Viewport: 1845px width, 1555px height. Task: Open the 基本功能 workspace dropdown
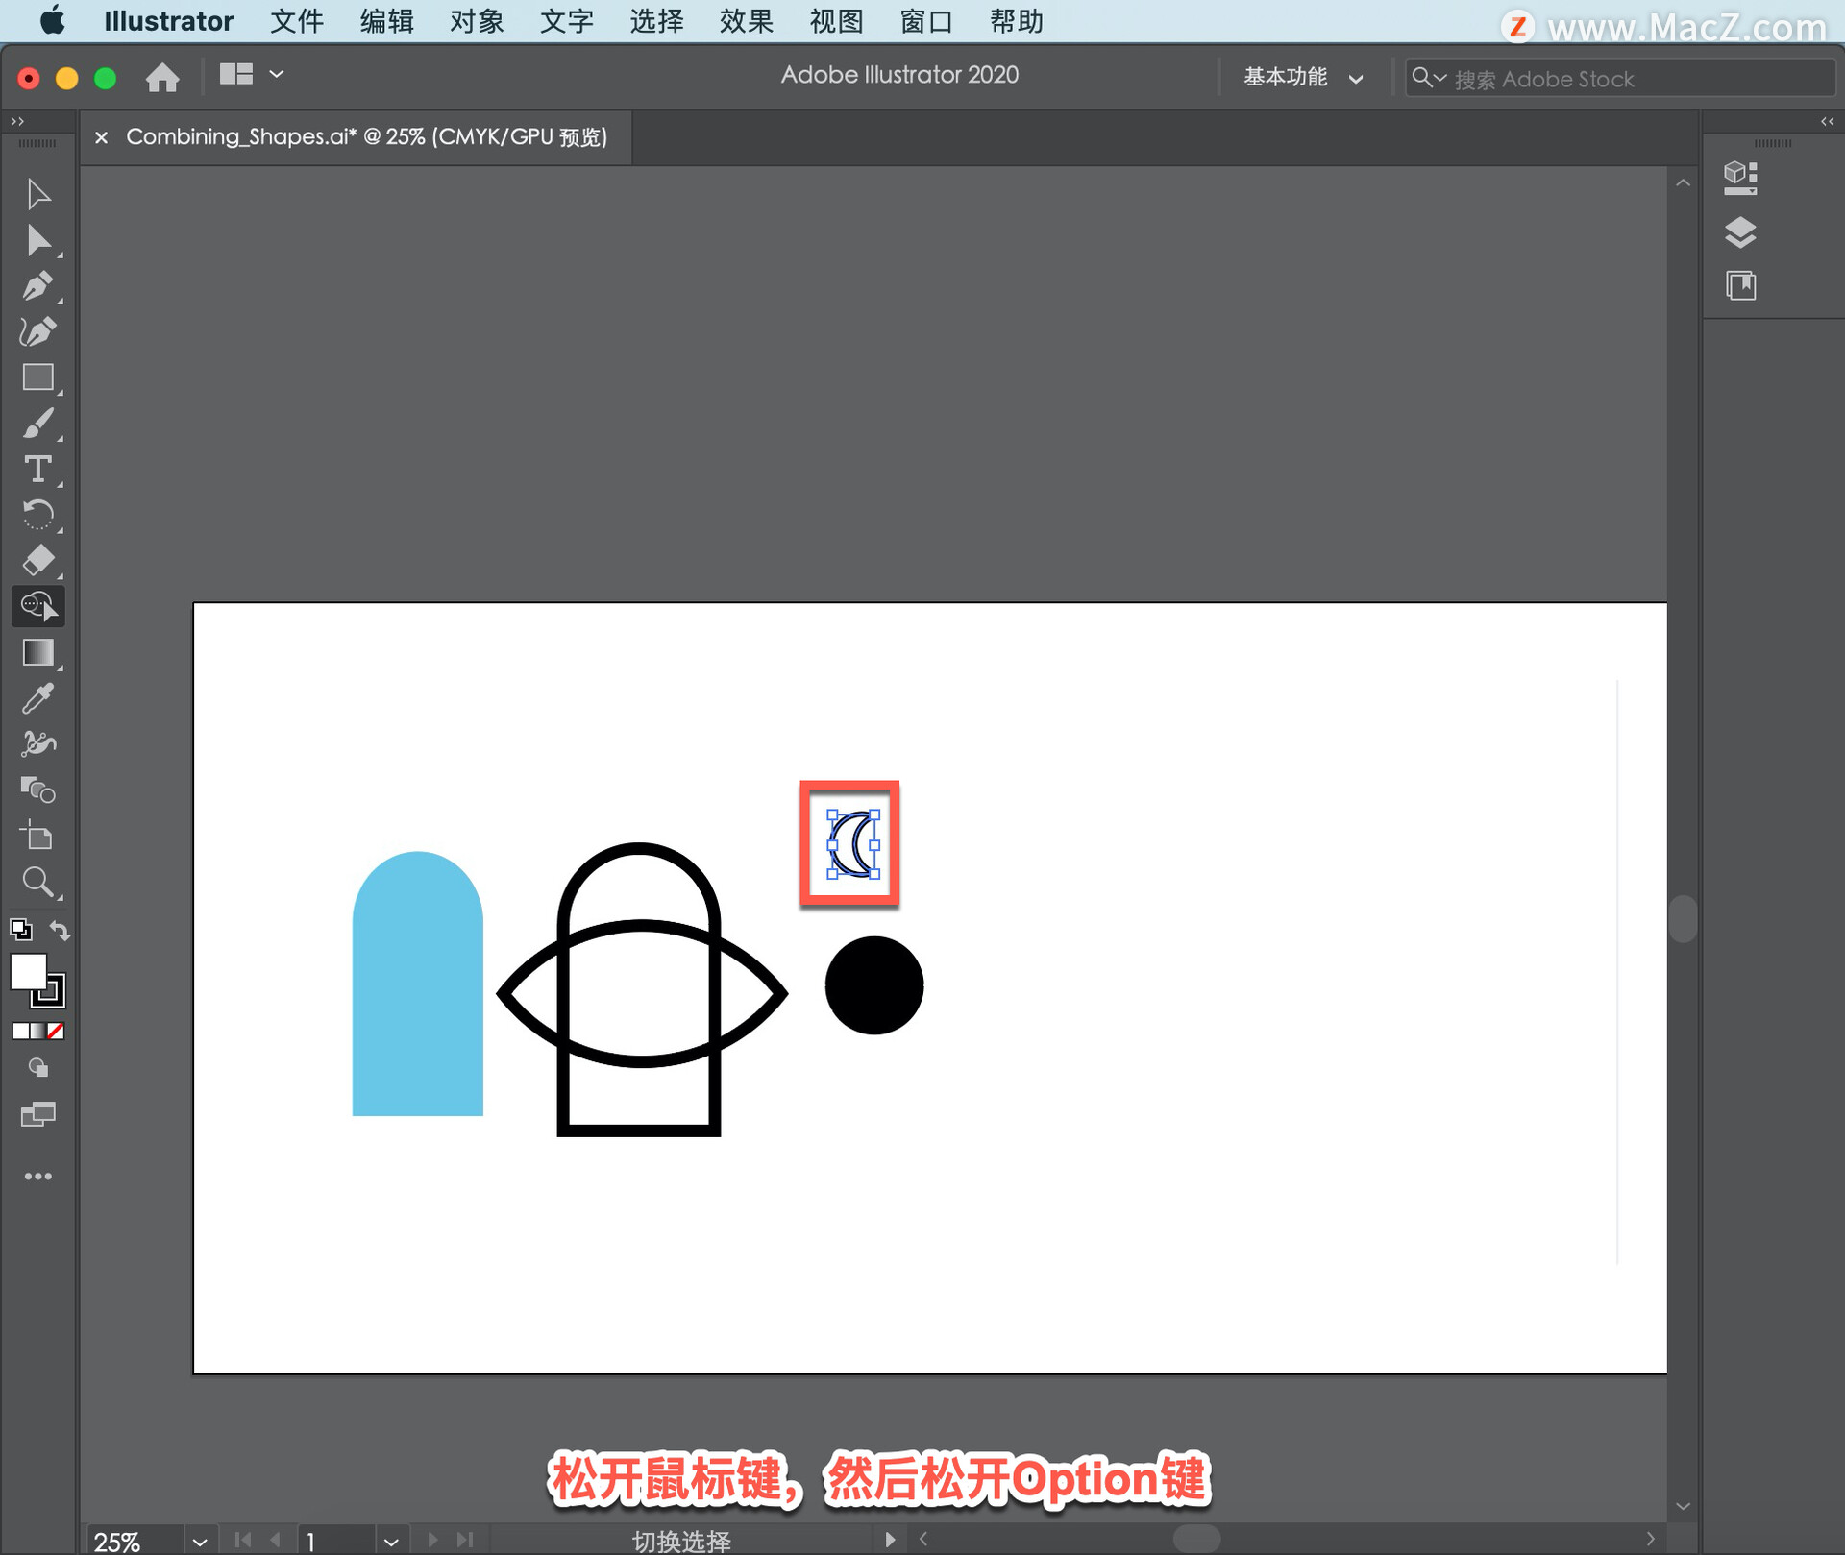pos(1302,78)
